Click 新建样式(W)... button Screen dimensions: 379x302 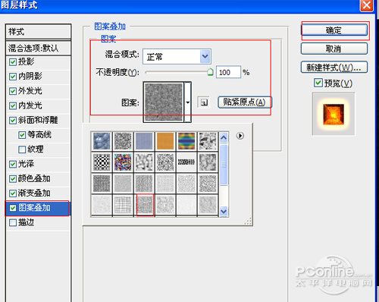[334, 68]
